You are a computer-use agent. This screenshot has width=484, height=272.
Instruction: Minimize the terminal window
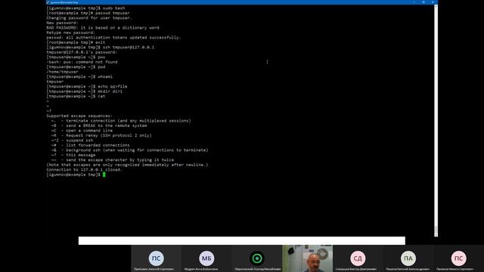pyautogui.click(x=414, y=2)
